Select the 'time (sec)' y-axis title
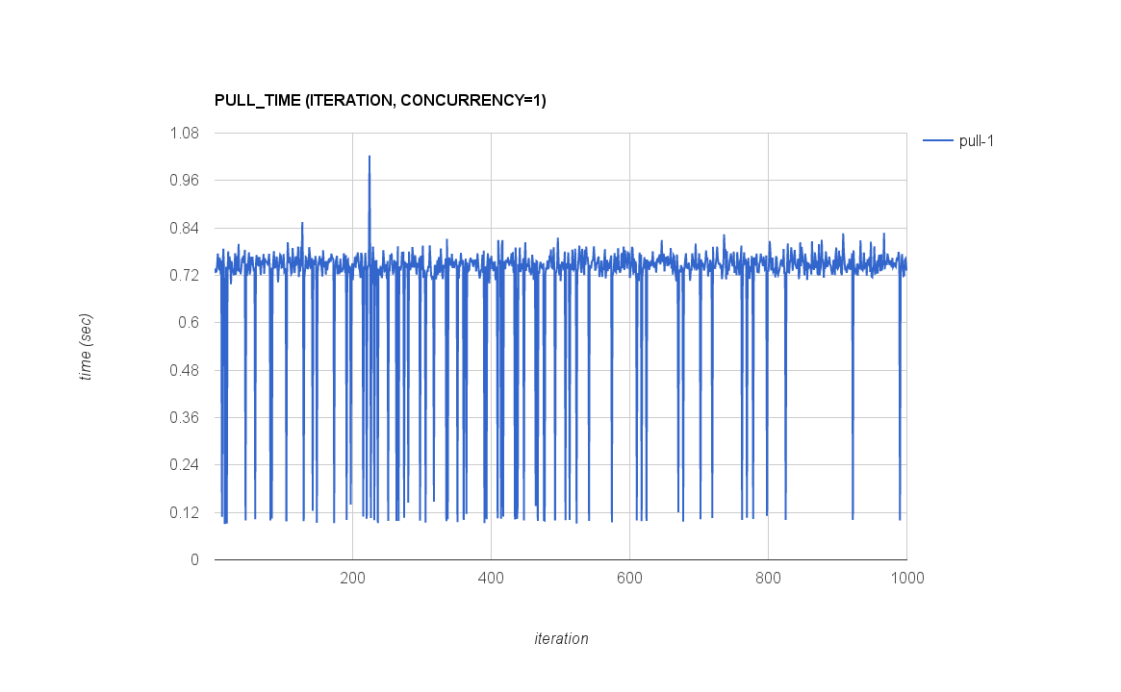Viewport: 1121px width, 692px height. [86, 347]
